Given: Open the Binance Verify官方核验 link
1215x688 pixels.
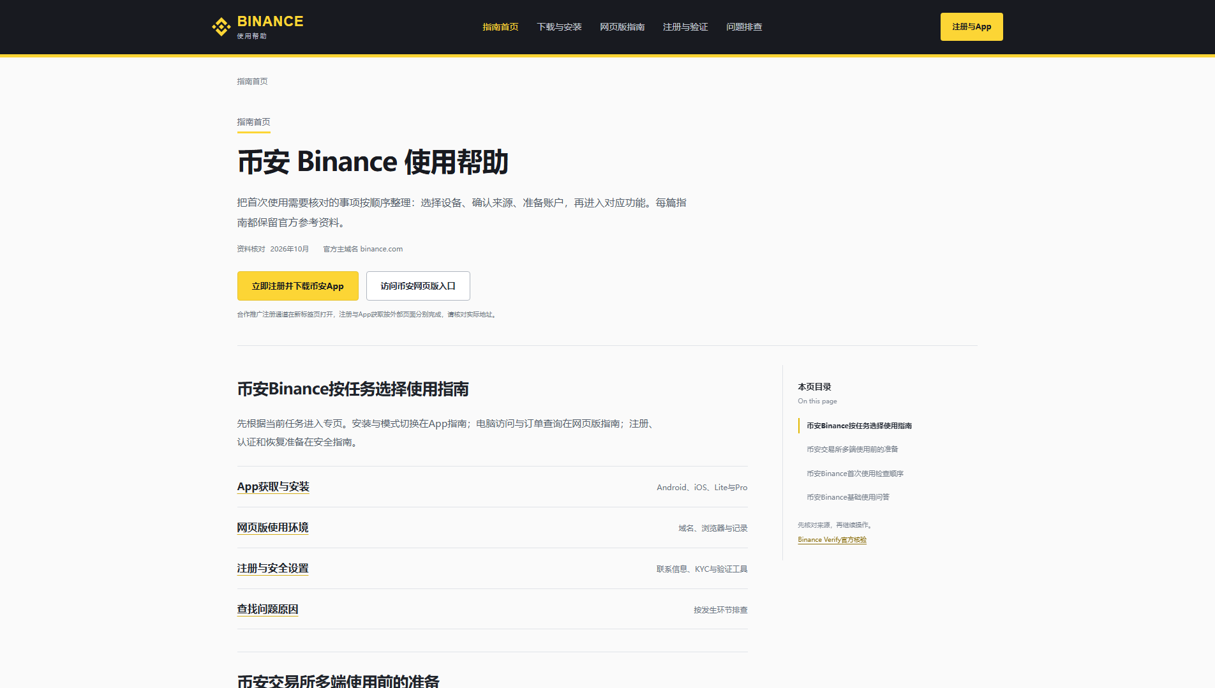Looking at the screenshot, I should (832, 540).
